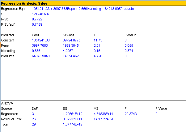Click the 'P-Value' column header
This screenshot has width=186, height=132.
(x=130, y=35)
